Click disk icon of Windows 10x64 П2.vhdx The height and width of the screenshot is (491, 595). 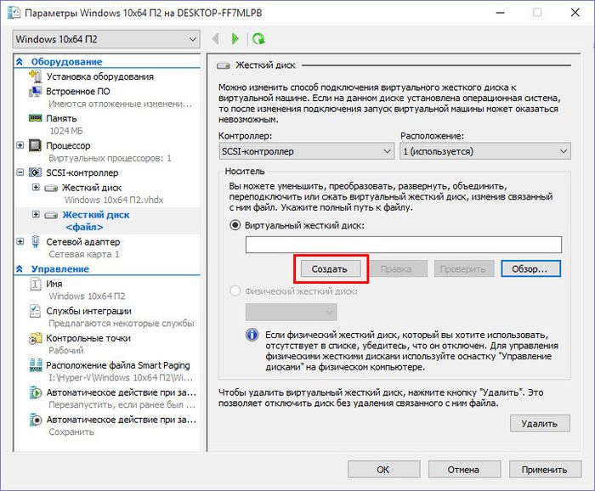[51, 188]
